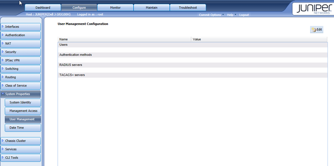This screenshot has height=166, width=334.
Task: Open the Help dropdown menu
Action: (x=231, y=15)
